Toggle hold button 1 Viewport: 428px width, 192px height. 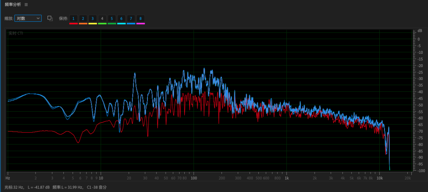coord(73,19)
